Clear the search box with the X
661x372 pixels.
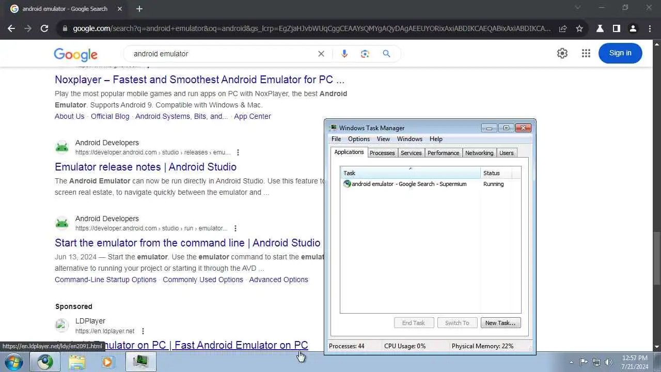[x=321, y=54]
